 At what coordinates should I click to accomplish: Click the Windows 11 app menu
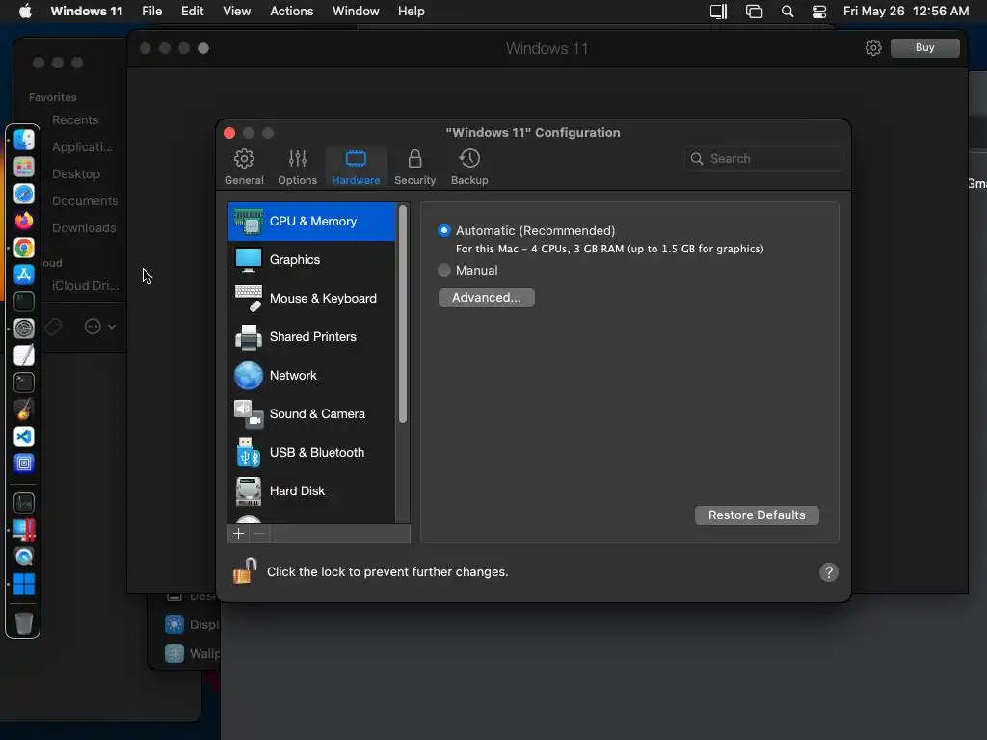point(86,12)
